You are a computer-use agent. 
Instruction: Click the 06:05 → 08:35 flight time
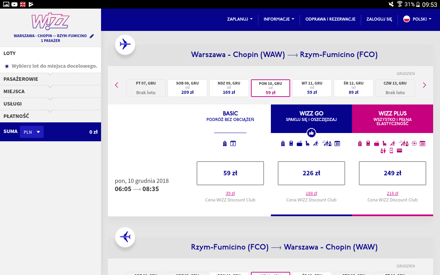pyautogui.click(x=137, y=189)
